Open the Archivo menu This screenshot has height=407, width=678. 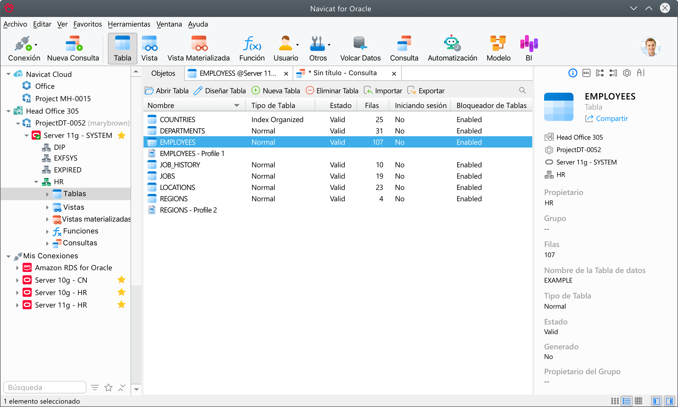coord(15,24)
